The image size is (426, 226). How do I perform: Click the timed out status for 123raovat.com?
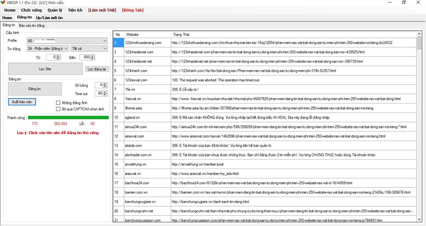click(216, 80)
